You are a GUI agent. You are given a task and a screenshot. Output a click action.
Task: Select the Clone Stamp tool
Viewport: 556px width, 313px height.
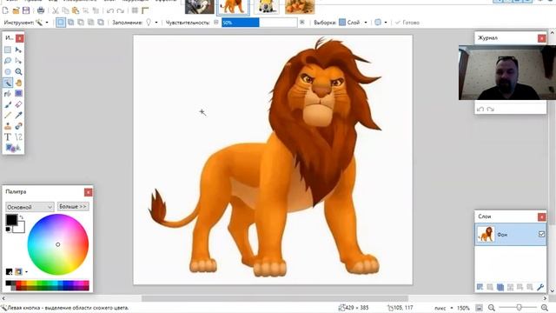(x=8, y=126)
